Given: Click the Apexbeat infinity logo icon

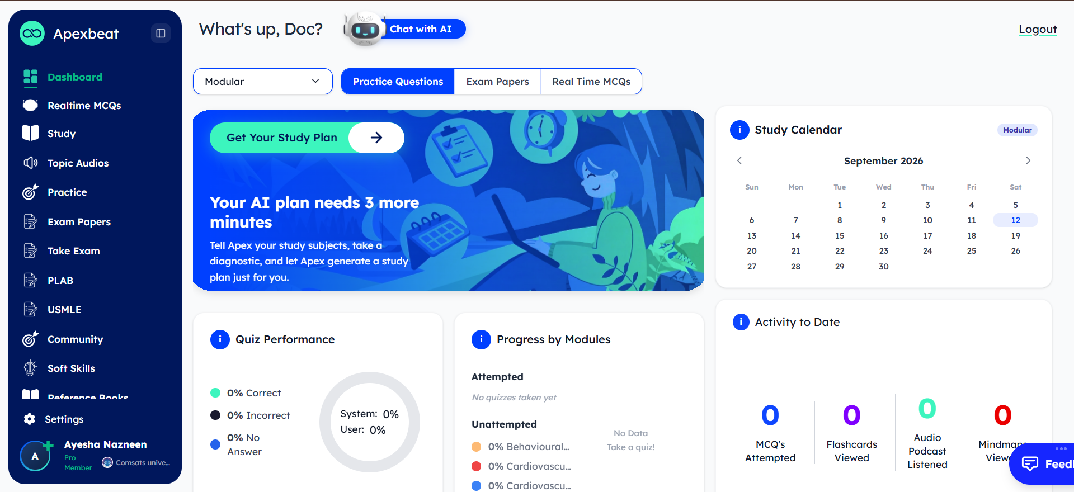Looking at the screenshot, I should click(x=32, y=34).
